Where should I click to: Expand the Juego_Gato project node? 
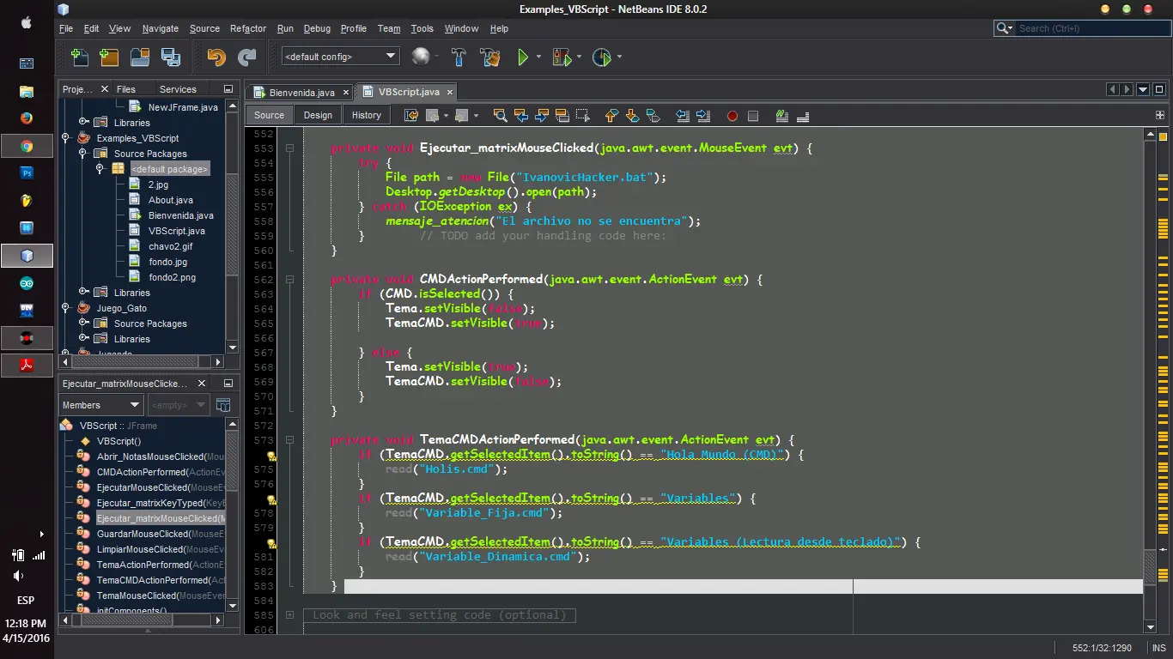[66, 308]
